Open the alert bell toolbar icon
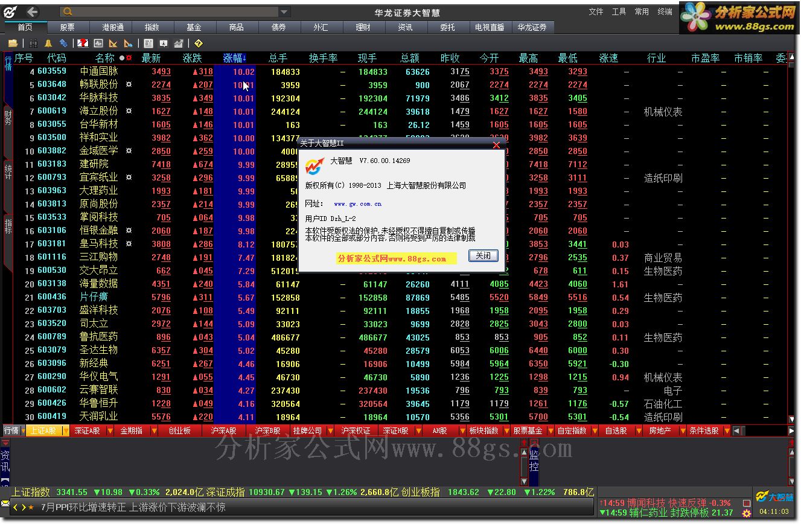This screenshot has height=524, width=801. [48, 43]
